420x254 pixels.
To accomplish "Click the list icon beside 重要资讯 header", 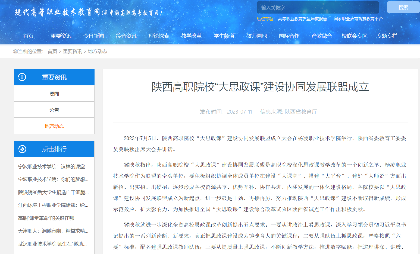I will pos(22,77).
